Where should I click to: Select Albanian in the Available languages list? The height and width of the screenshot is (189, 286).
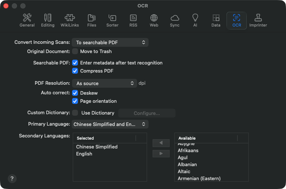187,164
